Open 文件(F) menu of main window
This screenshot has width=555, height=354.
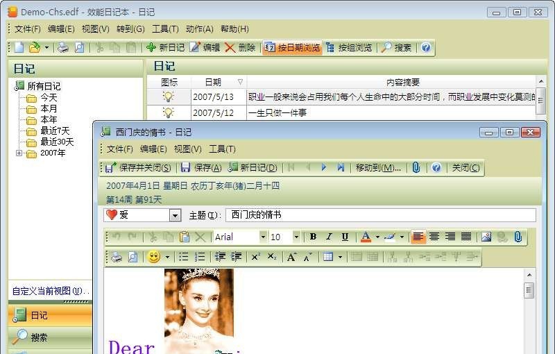coord(28,29)
